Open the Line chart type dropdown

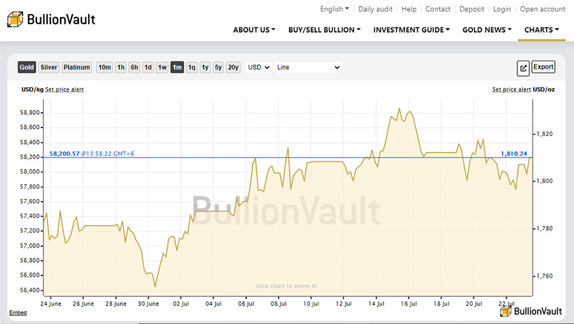coord(308,68)
